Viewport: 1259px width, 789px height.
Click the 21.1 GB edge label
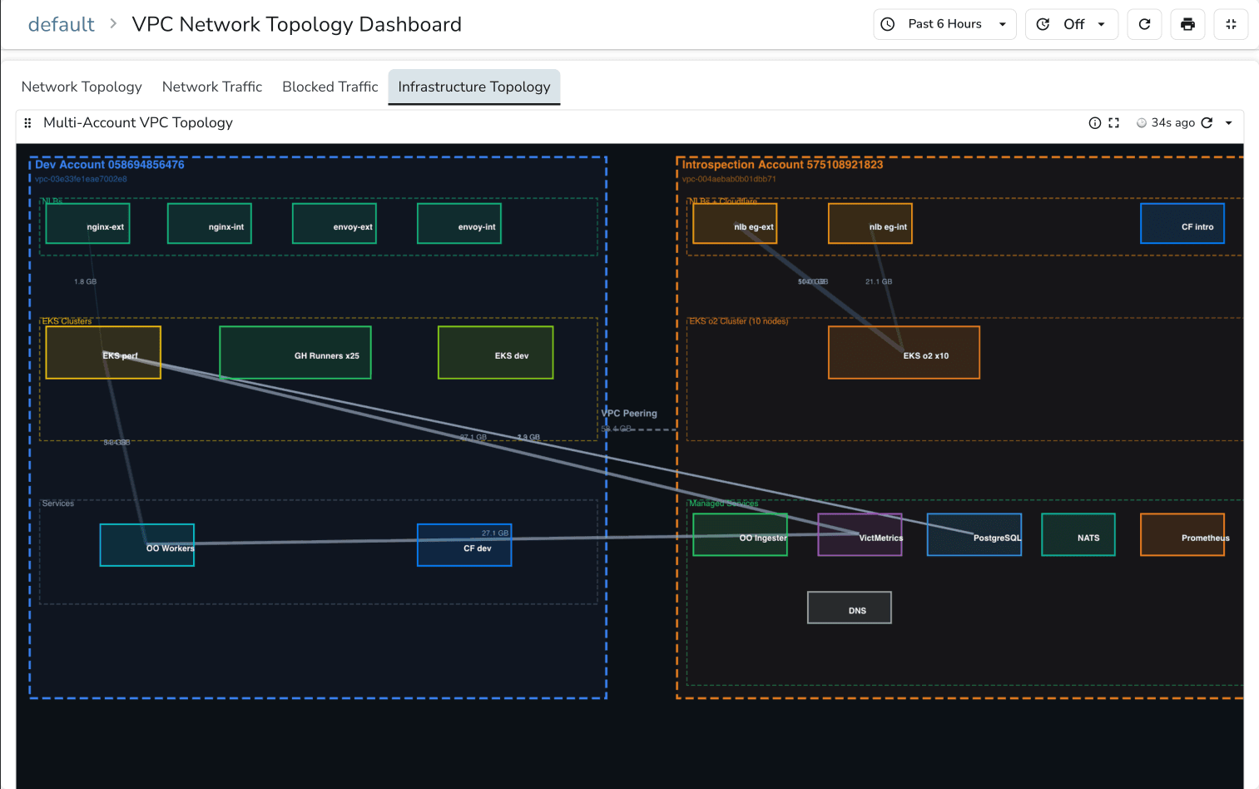879,281
